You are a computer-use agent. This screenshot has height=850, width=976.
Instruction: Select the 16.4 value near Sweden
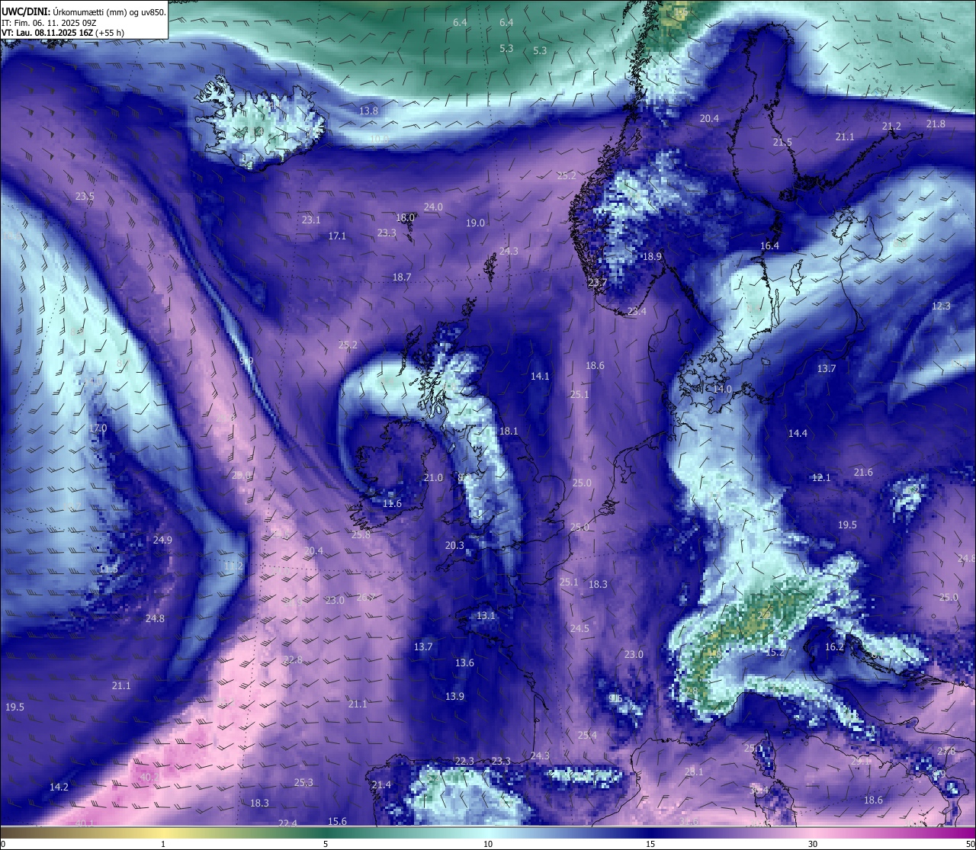[770, 245]
